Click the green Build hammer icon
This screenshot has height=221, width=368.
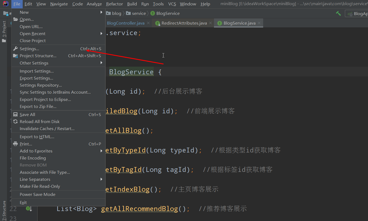pos(338,13)
